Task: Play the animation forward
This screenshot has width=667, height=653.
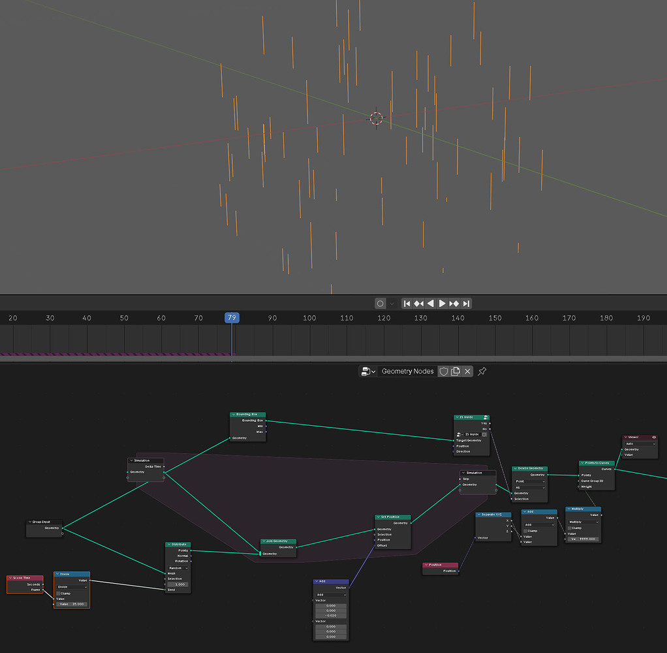Action: point(442,304)
